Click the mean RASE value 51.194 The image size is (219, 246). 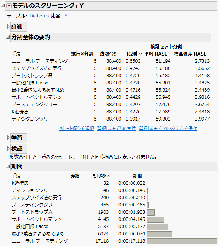tap(163, 61)
